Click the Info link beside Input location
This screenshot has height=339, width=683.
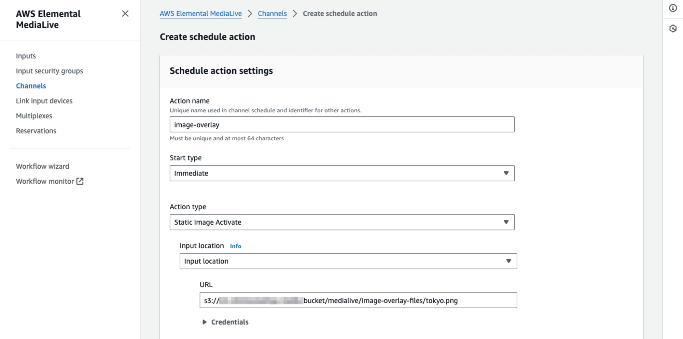tap(236, 246)
